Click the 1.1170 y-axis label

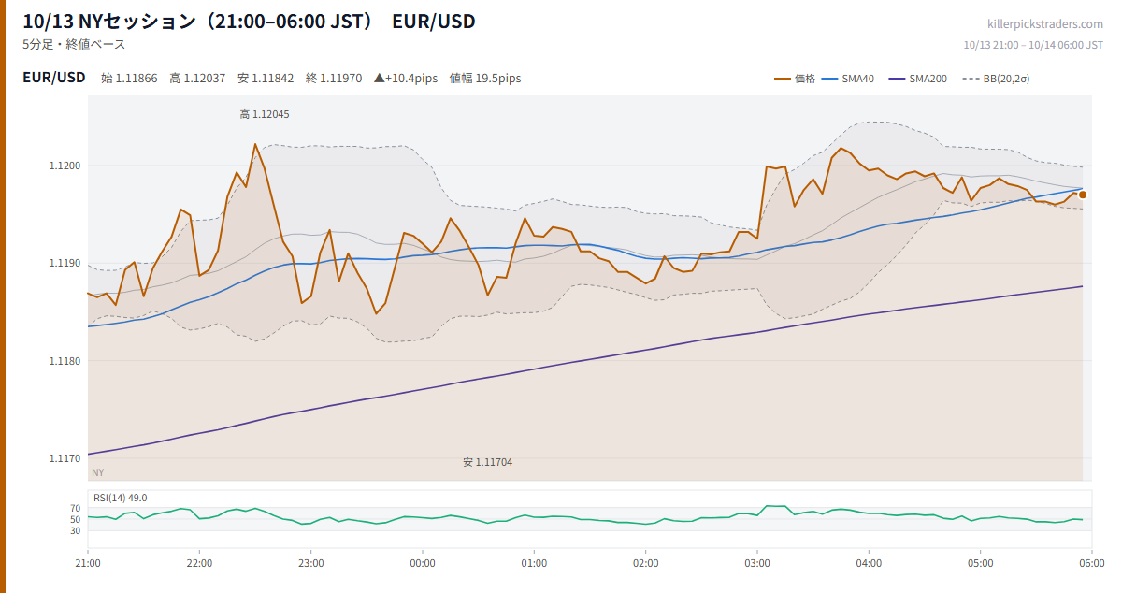[65, 458]
